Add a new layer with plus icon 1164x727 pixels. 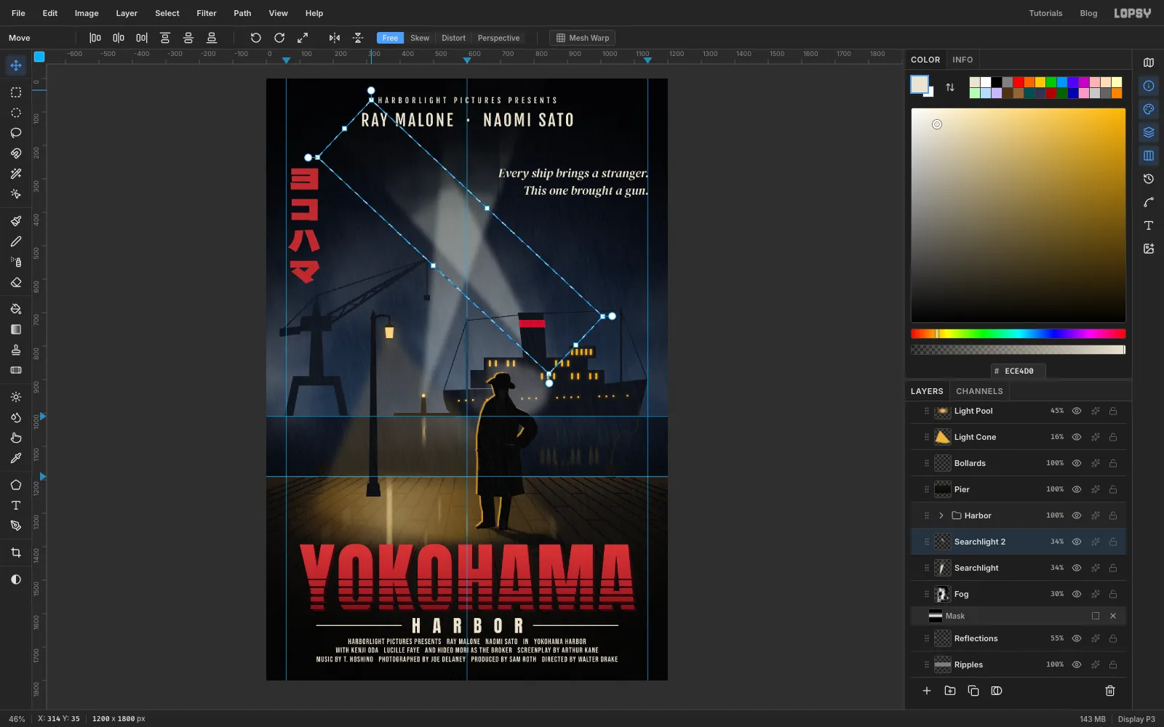[x=927, y=691]
